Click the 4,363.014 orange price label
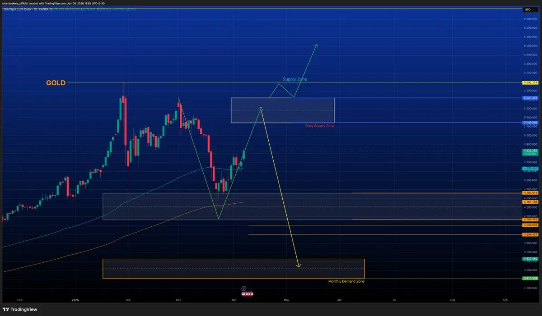This screenshot has height=316, width=542. point(530,192)
